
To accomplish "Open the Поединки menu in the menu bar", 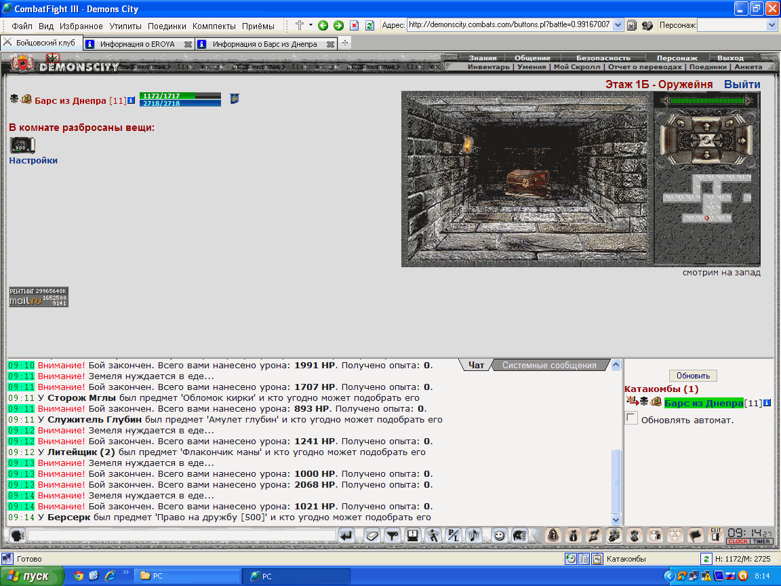I will (x=167, y=26).
